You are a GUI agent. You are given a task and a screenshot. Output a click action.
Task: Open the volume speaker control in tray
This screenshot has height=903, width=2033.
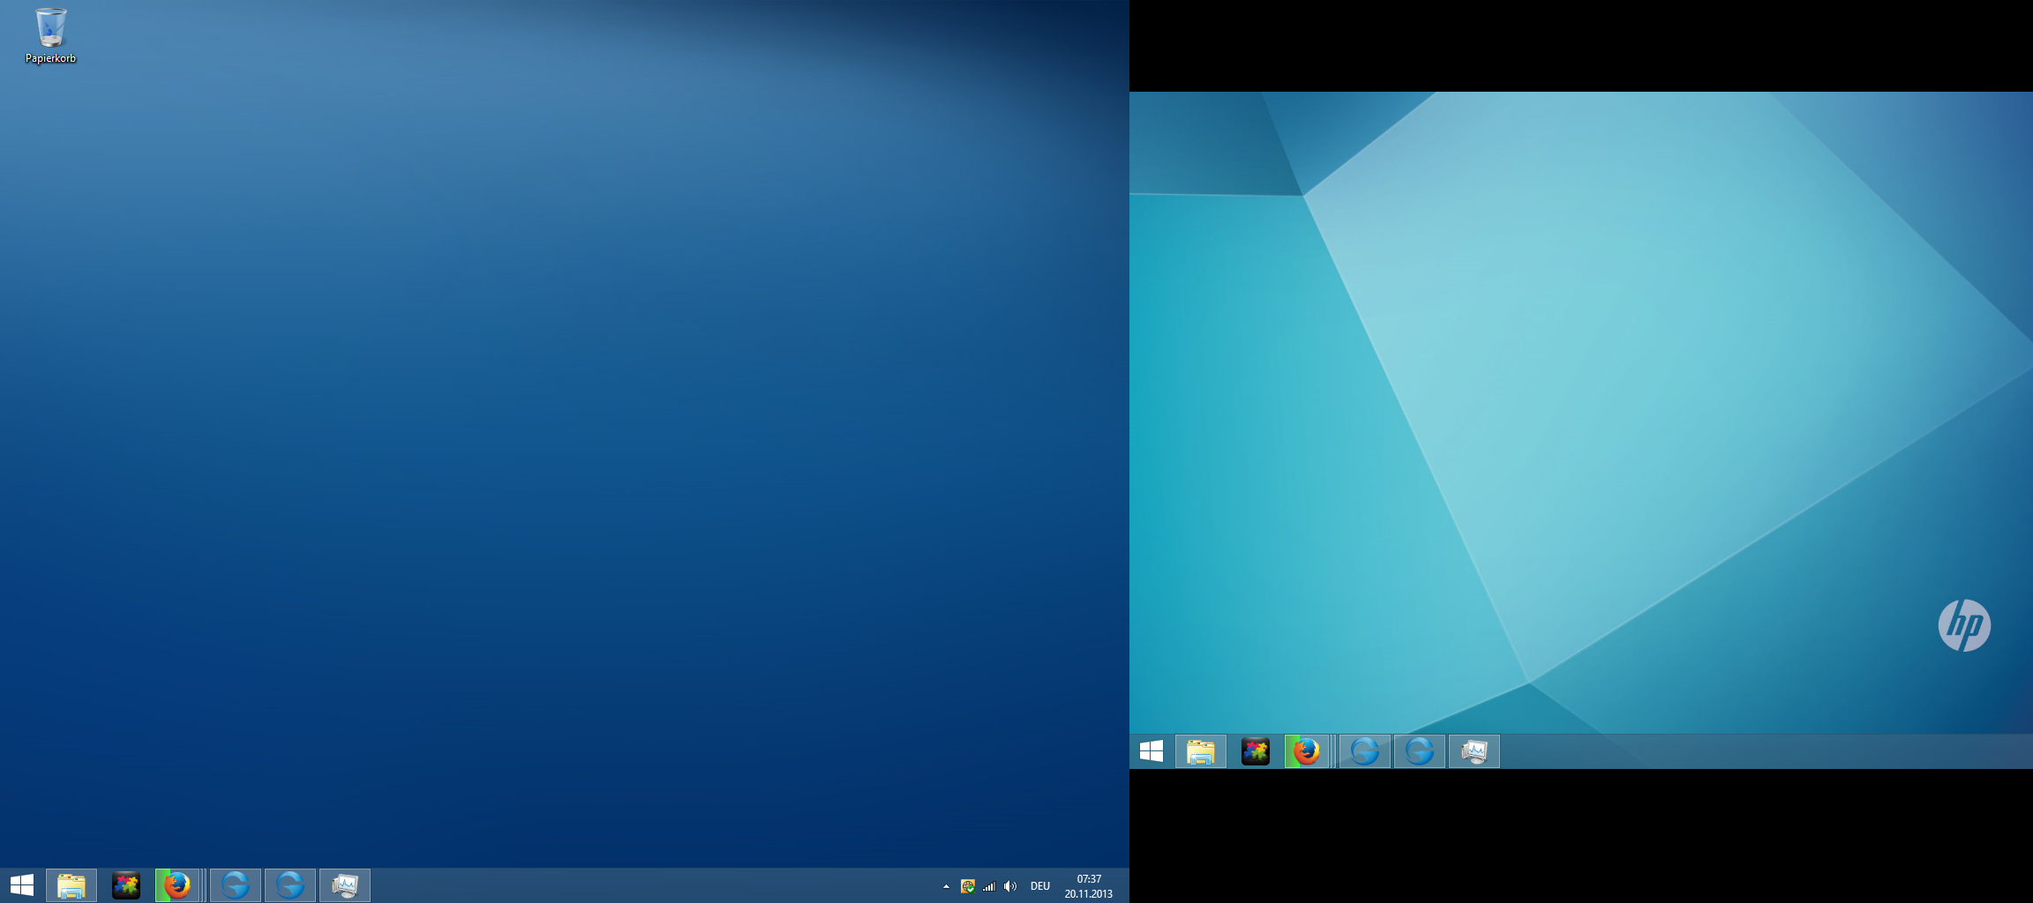point(1010,886)
